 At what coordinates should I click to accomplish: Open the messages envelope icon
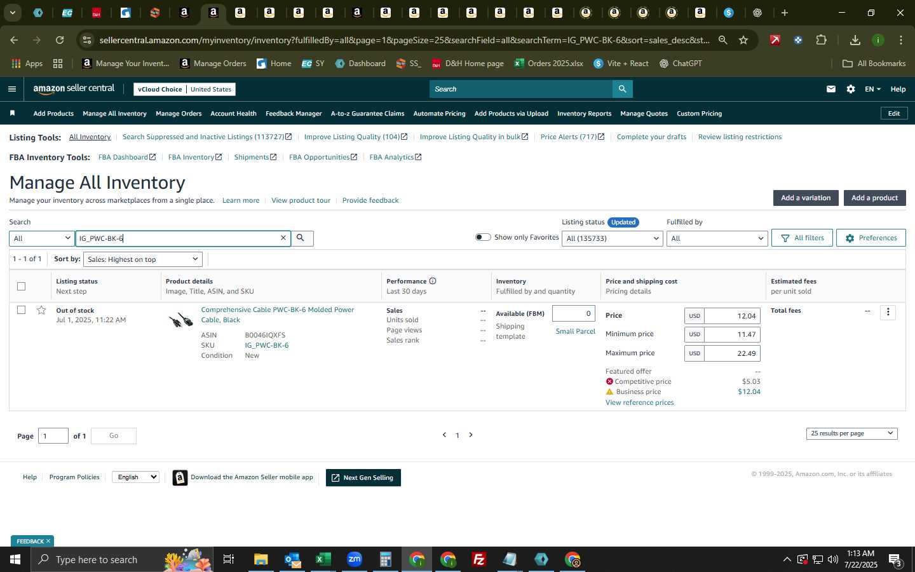pyautogui.click(x=830, y=89)
